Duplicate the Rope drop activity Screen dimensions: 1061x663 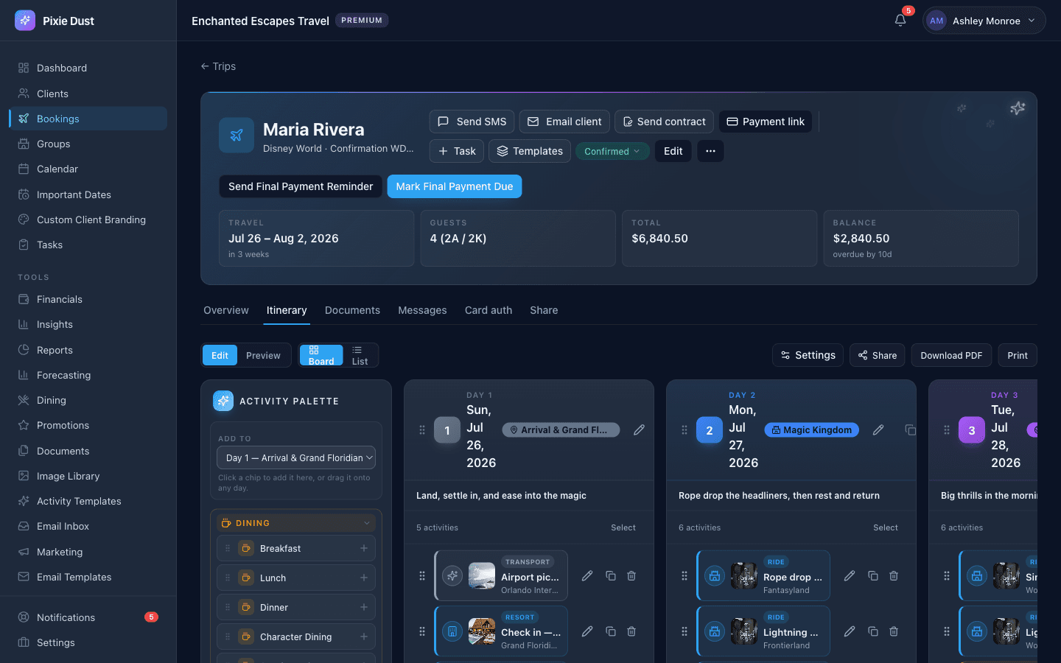point(873,576)
